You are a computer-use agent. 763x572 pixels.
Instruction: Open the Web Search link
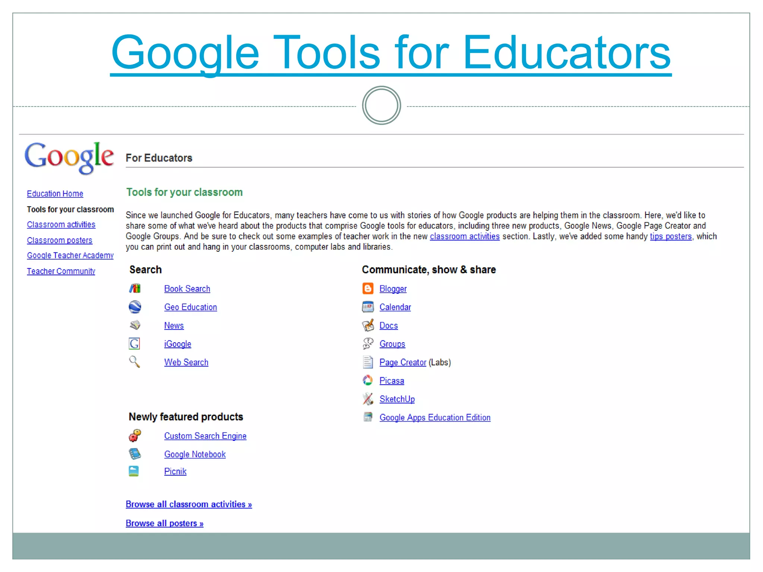[x=186, y=362]
